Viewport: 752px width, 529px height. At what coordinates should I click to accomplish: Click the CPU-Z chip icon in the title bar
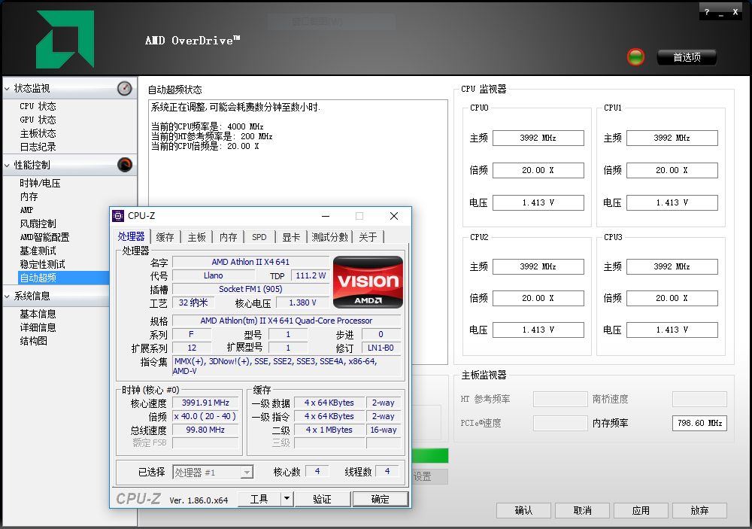pyautogui.click(x=118, y=216)
